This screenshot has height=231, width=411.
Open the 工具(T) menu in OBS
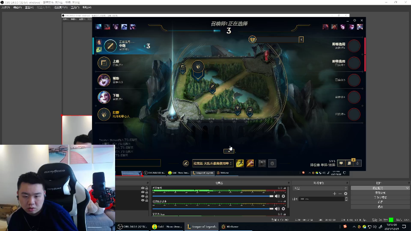[74, 7]
